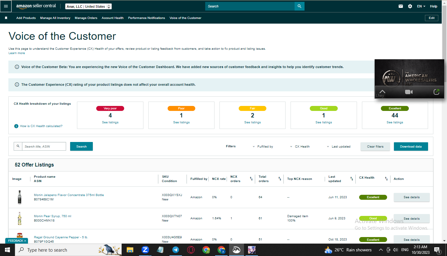Screen dimensions: 447x256
Task: Follow the Learn more link
Action: [x=17, y=53]
